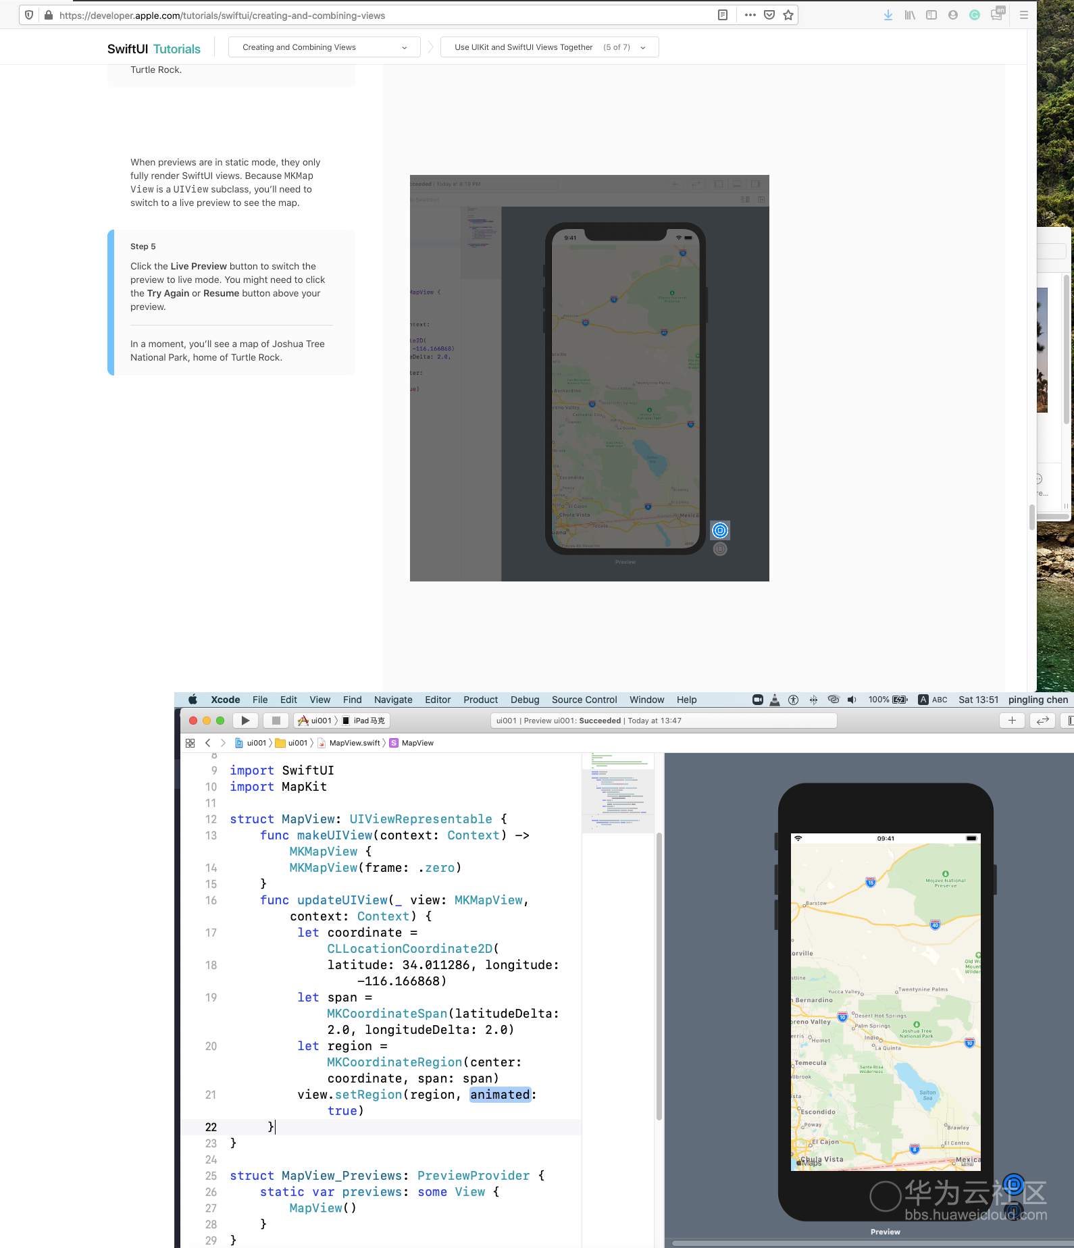This screenshot has height=1248, width=1074.
Task: Toggle the Firefox sidebar
Action: (x=931, y=15)
